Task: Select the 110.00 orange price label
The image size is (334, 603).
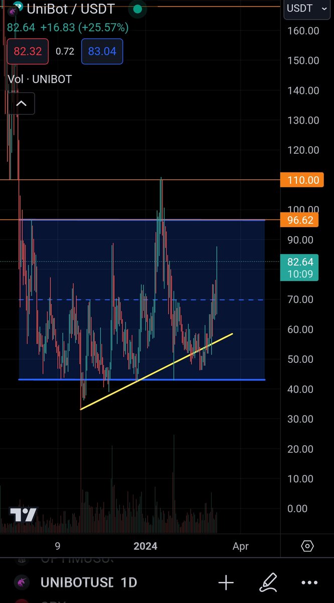Action: click(302, 180)
